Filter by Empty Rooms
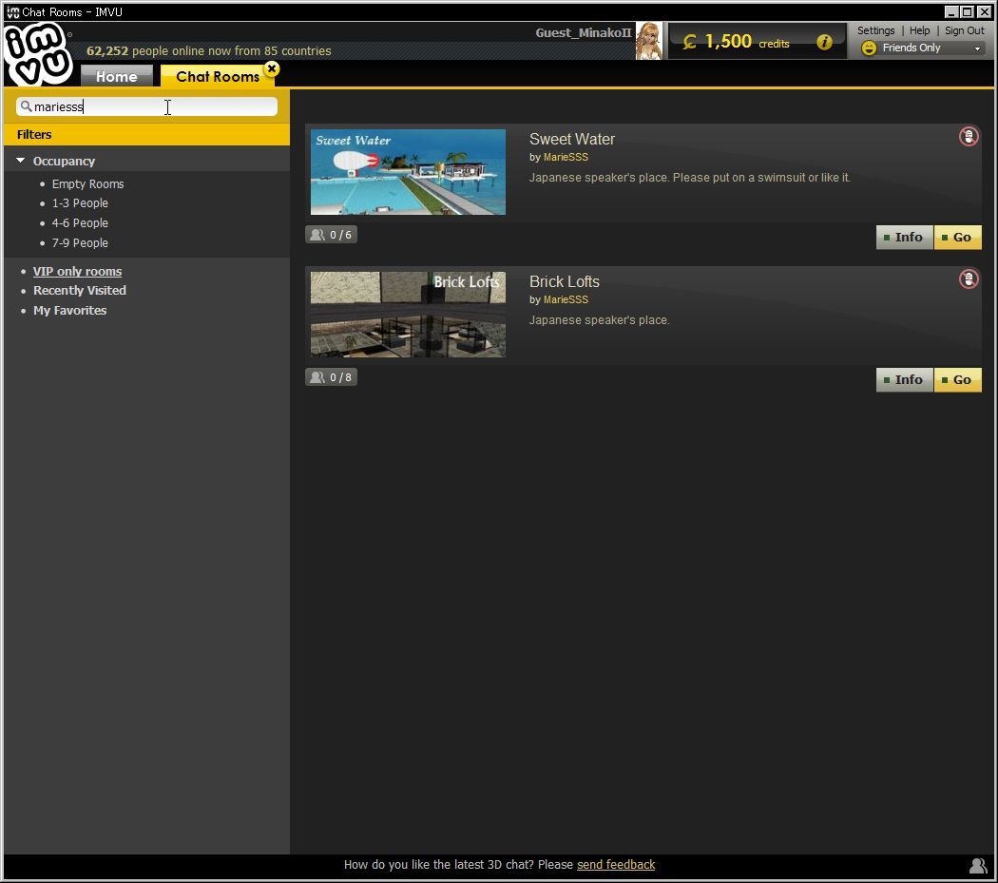 pyautogui.click(x=87, y=184)
